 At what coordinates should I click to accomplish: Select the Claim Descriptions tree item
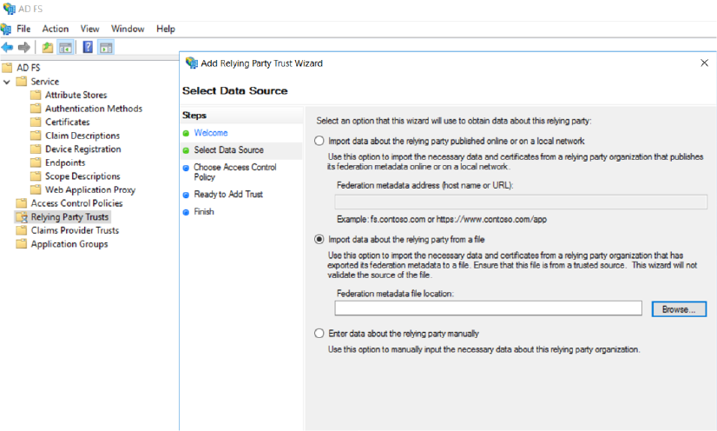pyautogui.click(x=82, y=136)
